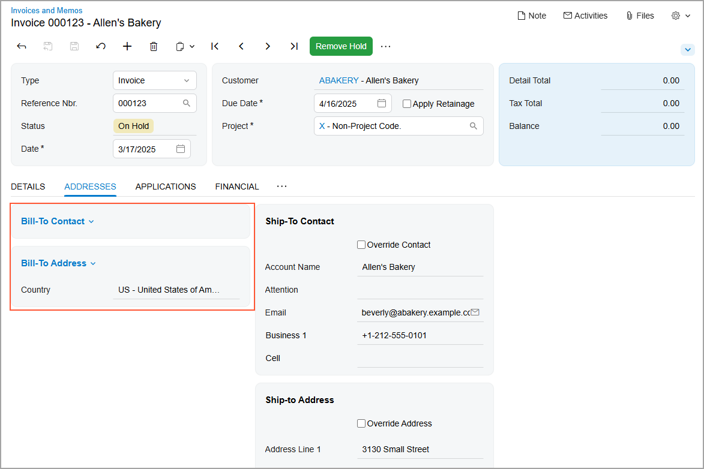Click the undo icon in toolbar
This screenshot has width=704, height=469.
[101, 46]
